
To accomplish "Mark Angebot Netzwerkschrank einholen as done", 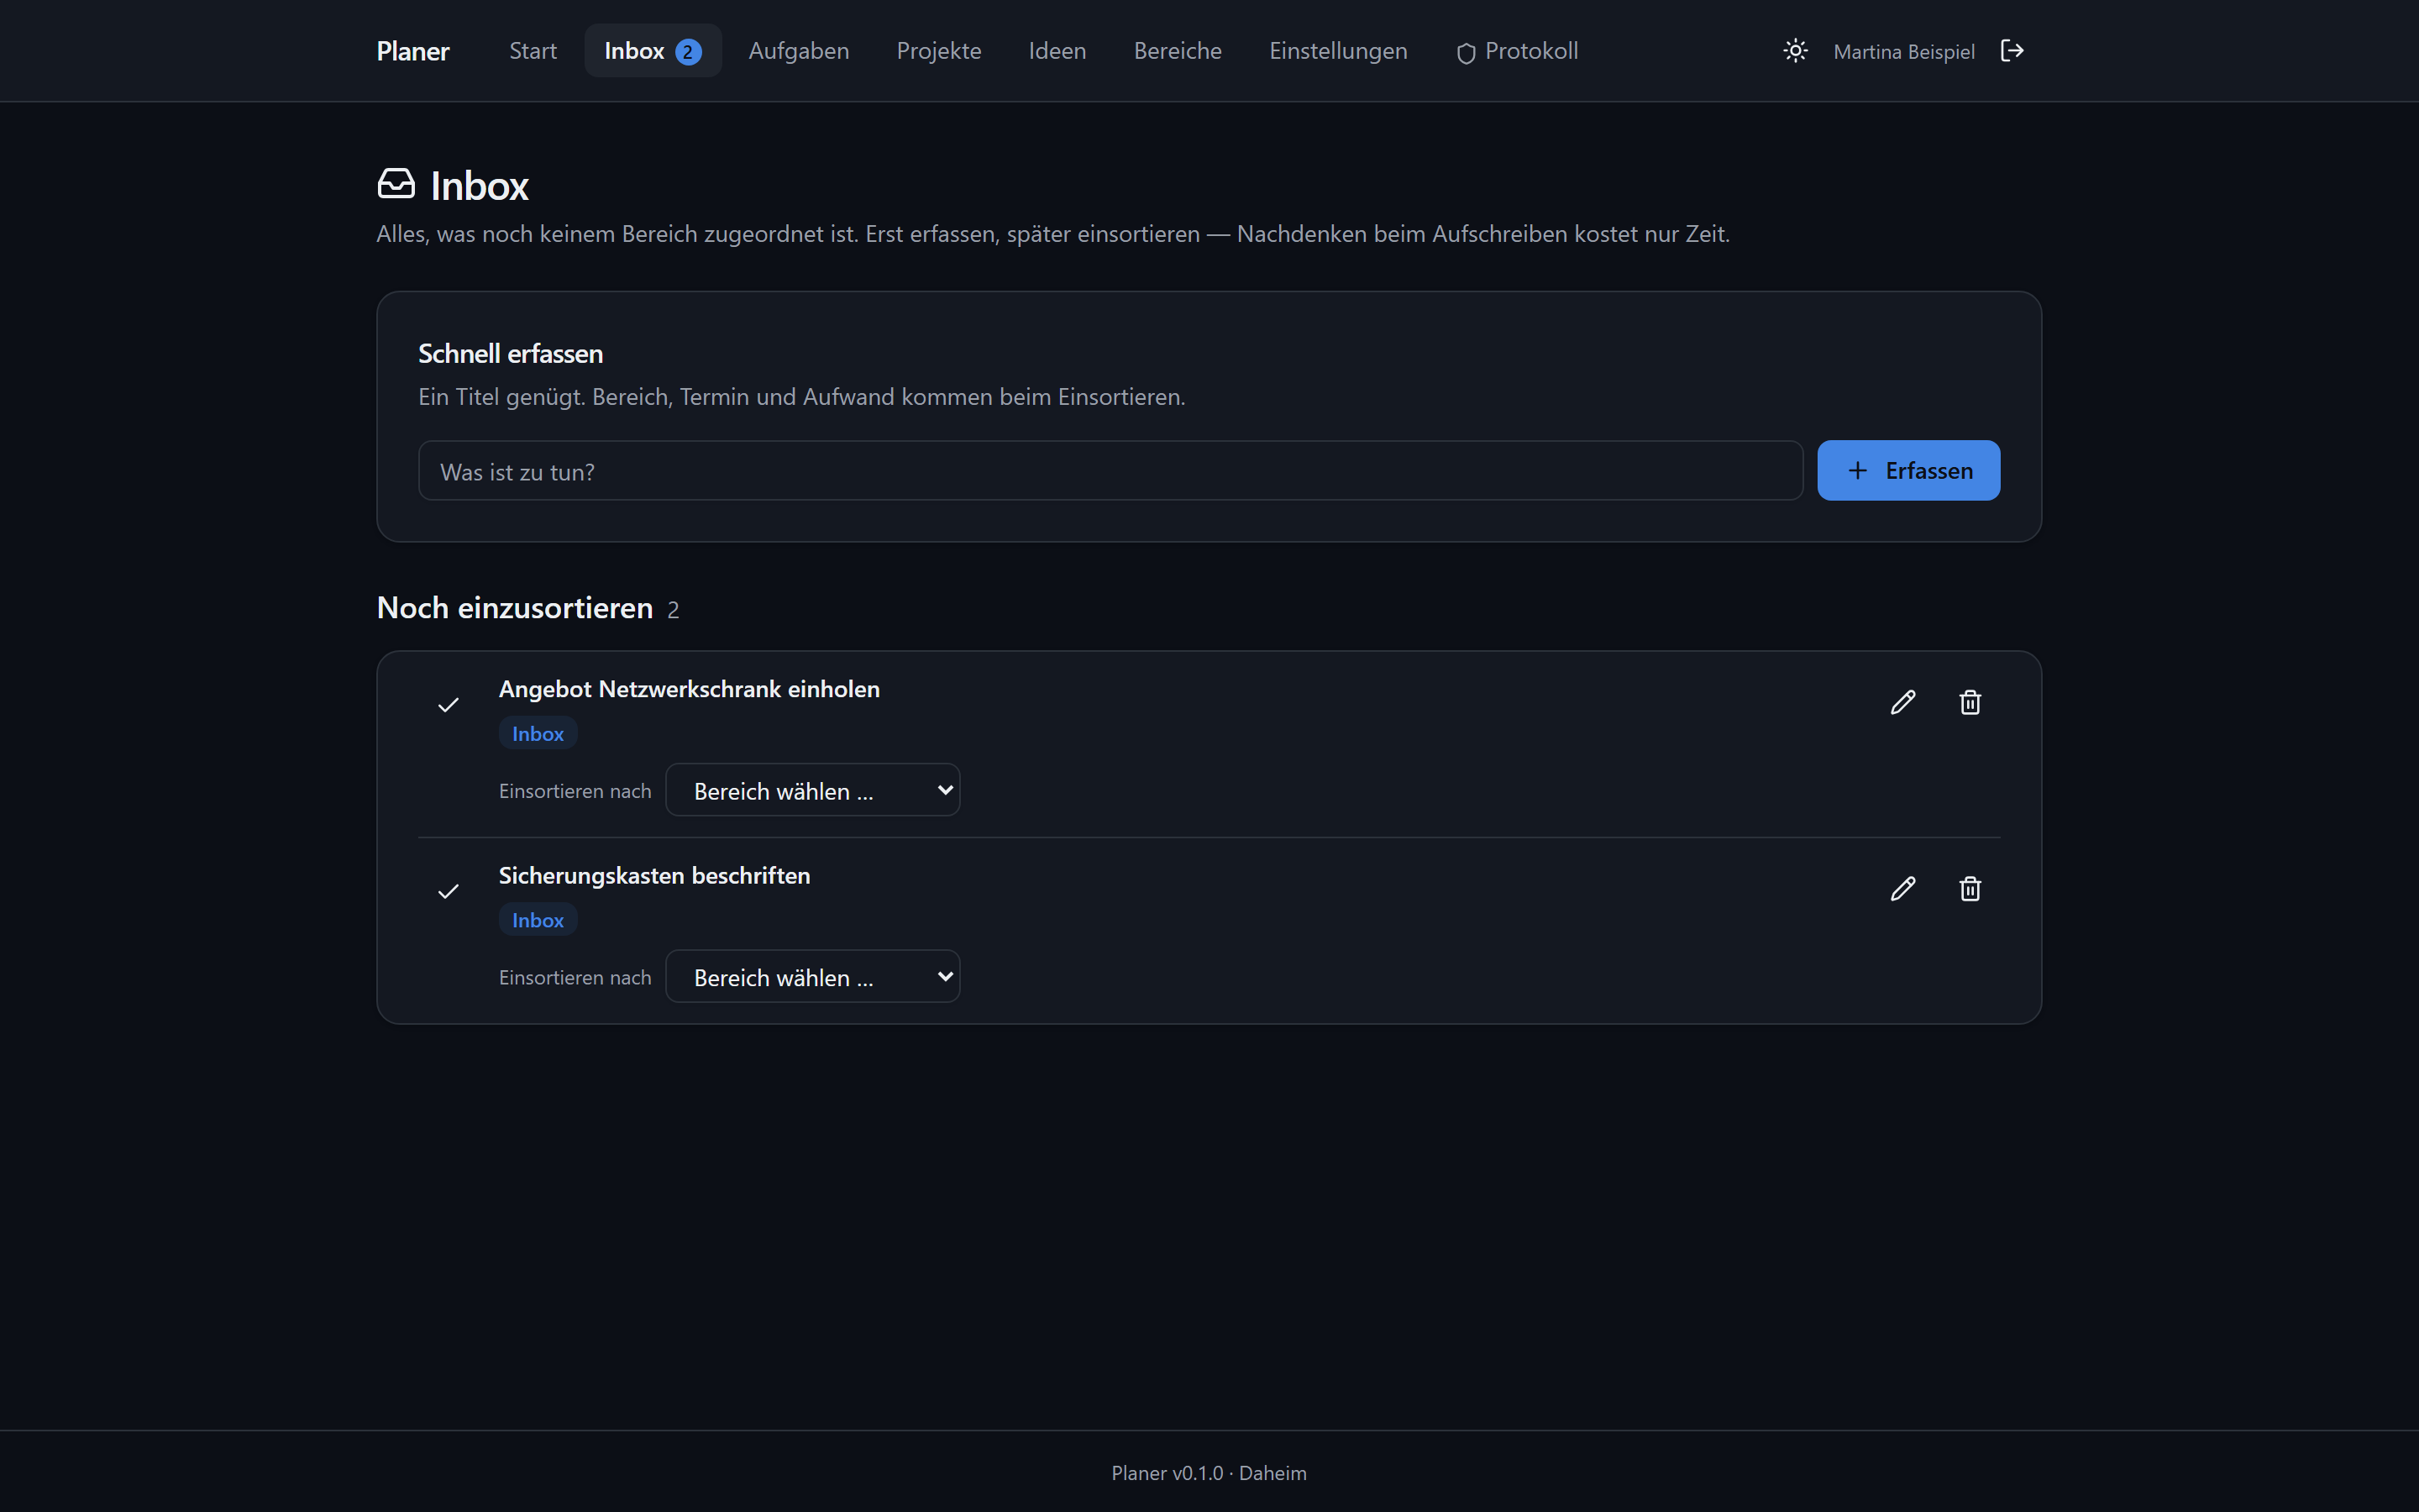I will pyautogui.click(x=449, y=705).
